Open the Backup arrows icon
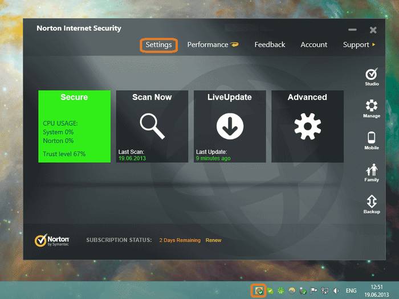The height and width of the screenshot is (299, 399). coord(372,202)
